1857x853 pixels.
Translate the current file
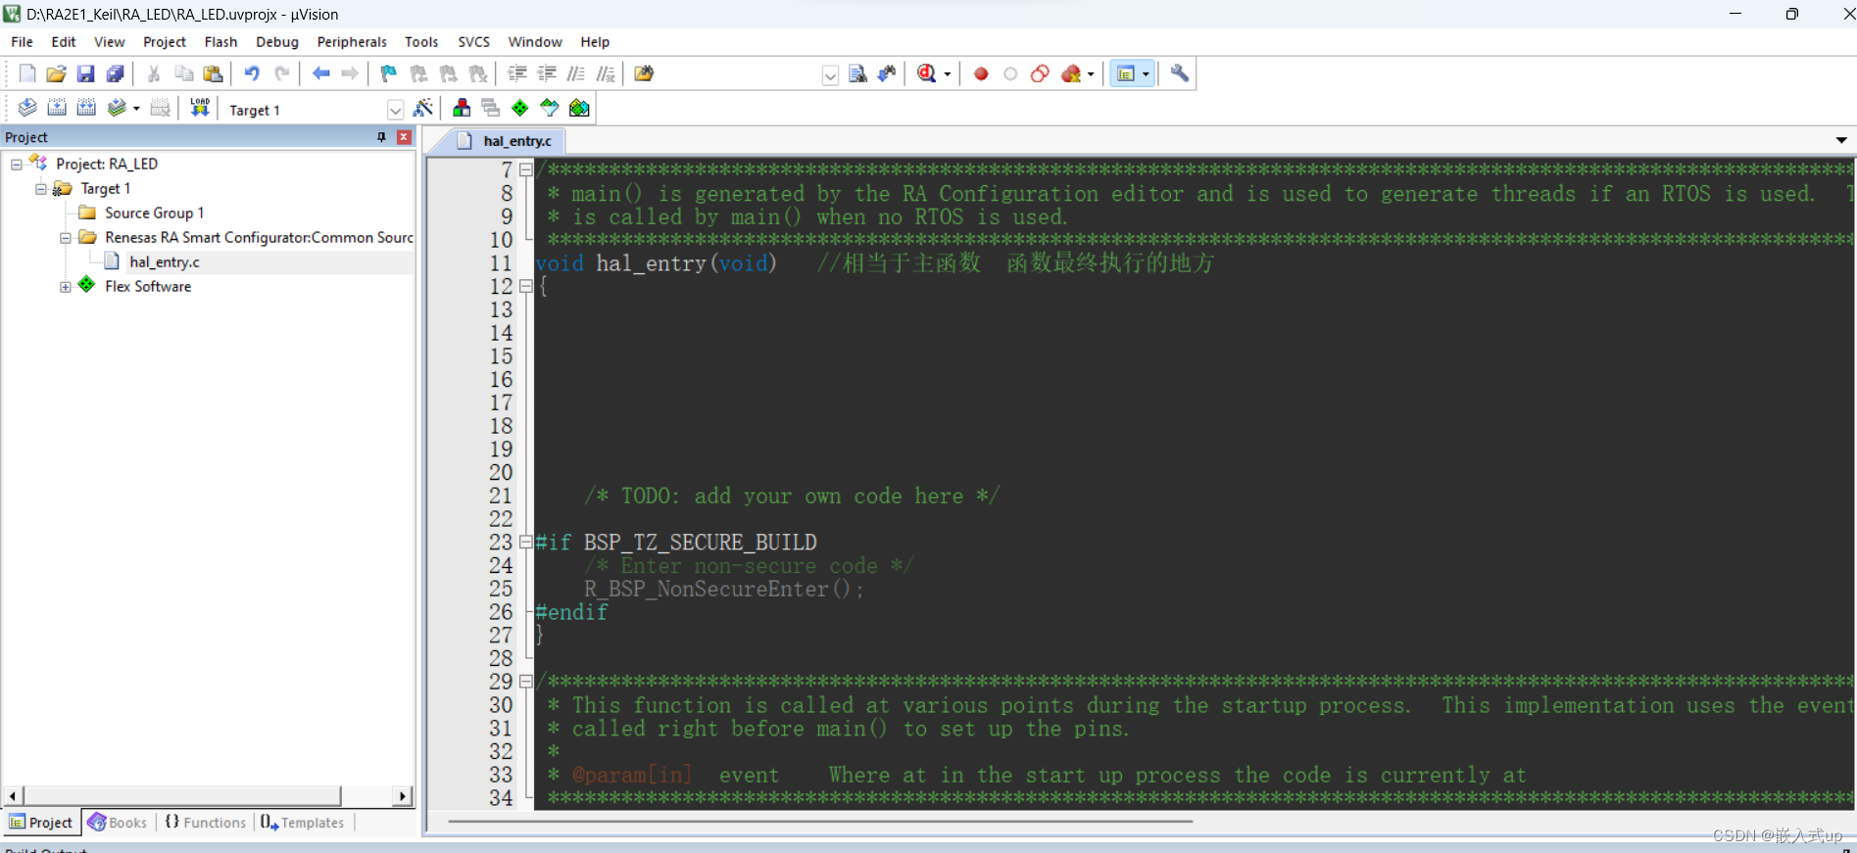[x=27, y=108]
